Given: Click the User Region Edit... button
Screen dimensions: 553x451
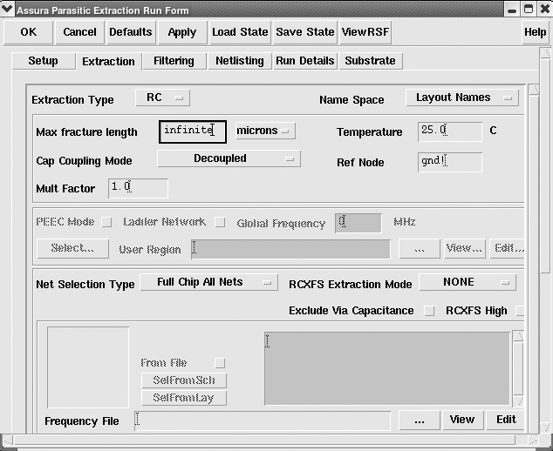Looking at the screenshot, I should [x=507, y=248].
